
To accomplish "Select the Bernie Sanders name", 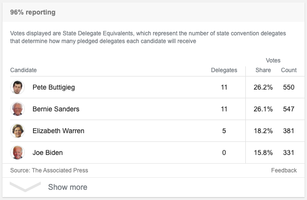I will [x=56, y=109].
